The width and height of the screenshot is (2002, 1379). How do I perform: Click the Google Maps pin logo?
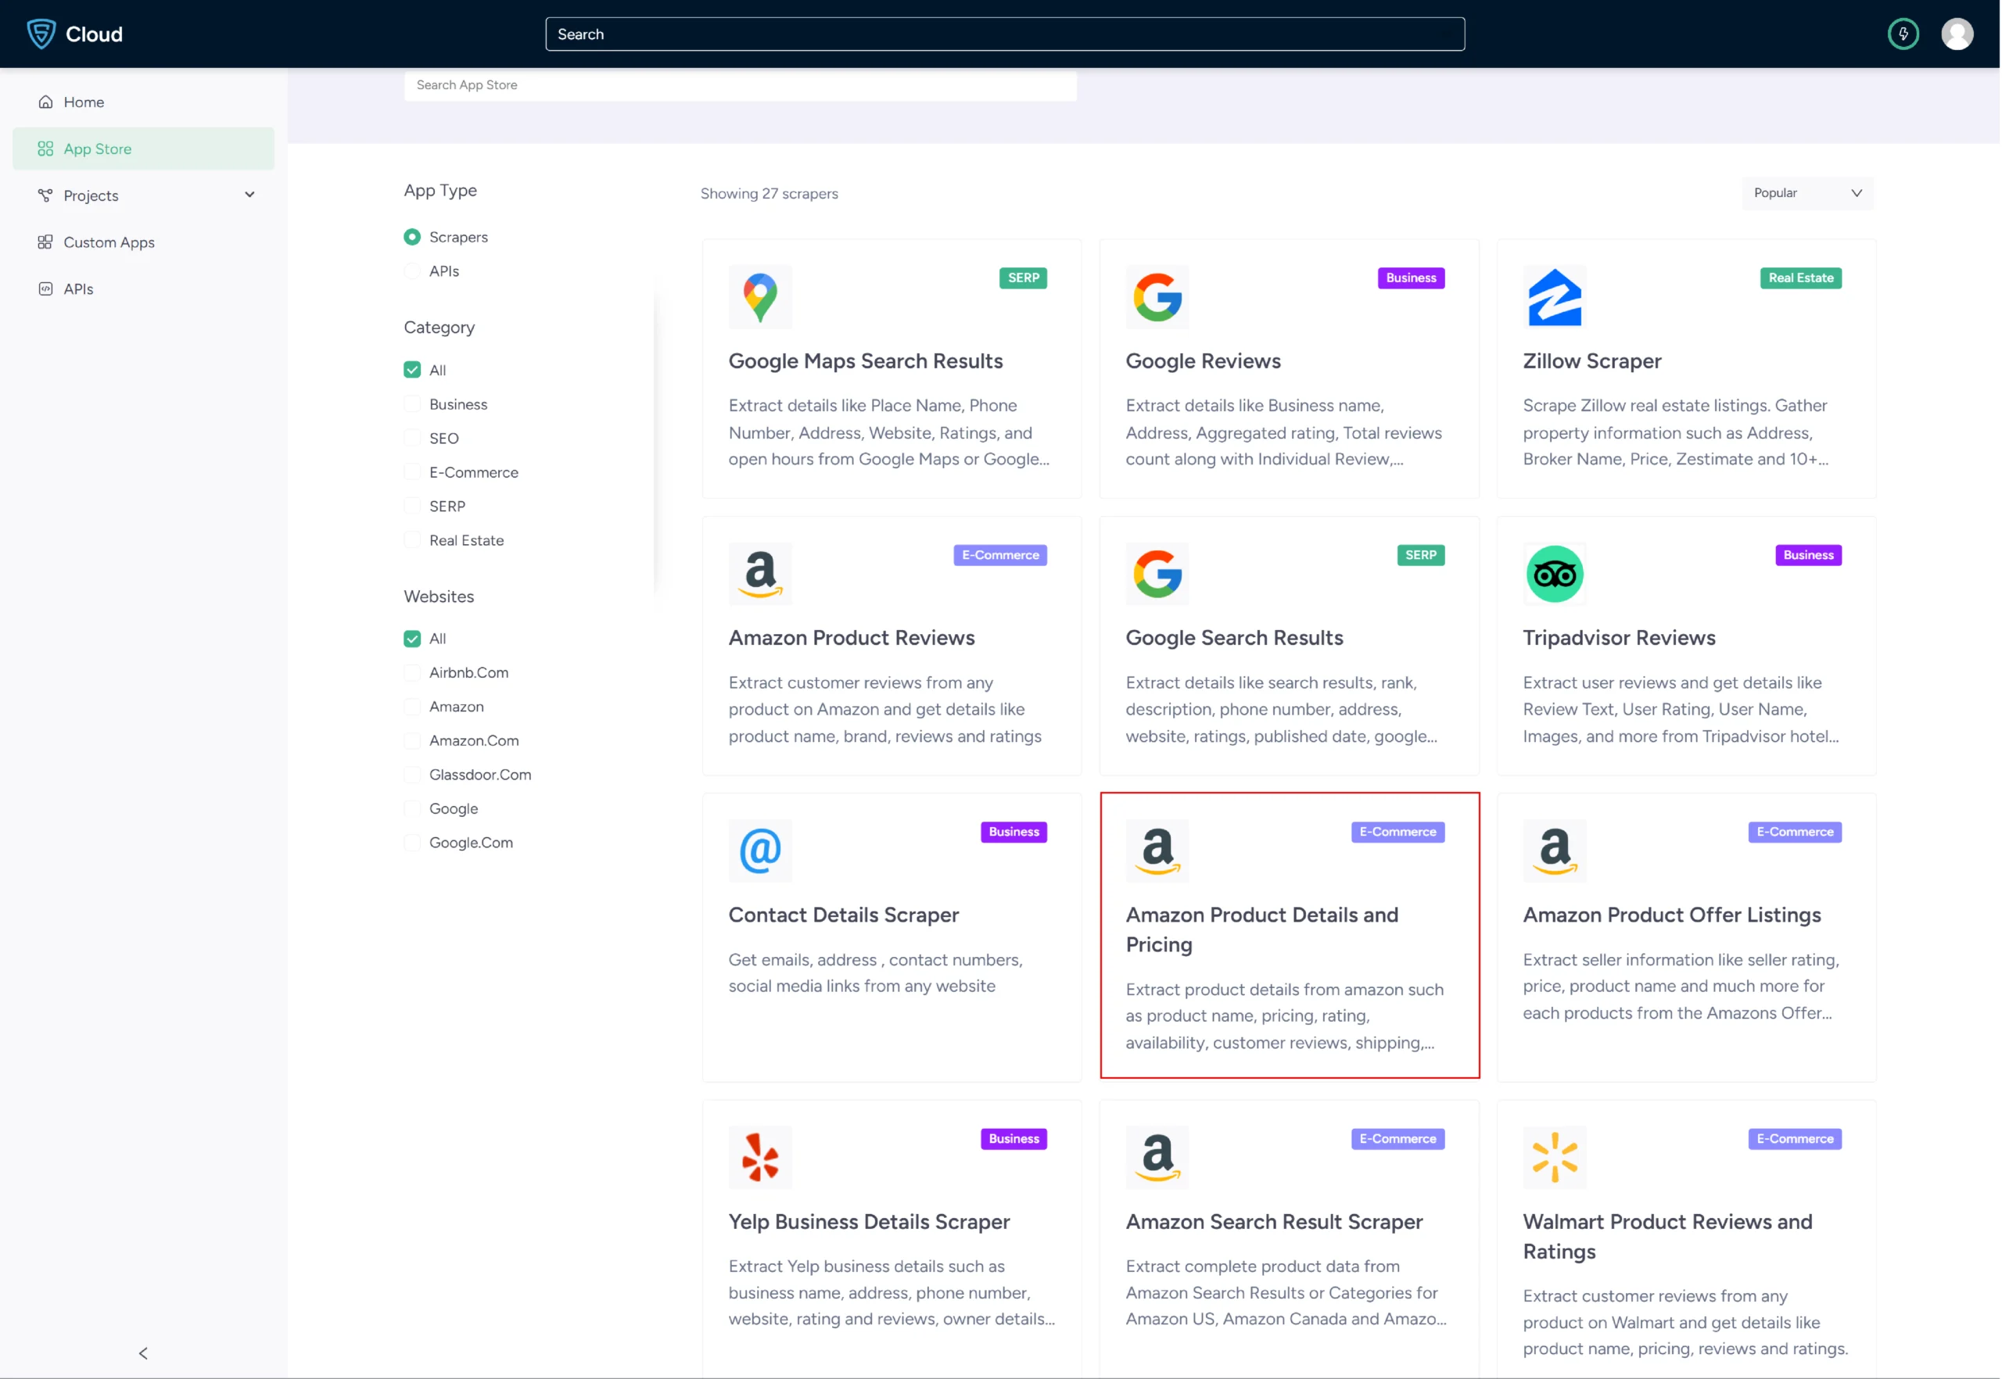[x=760, y=297]
